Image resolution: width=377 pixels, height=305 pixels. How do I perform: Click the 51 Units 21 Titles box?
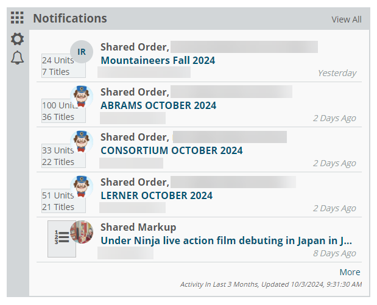point(63,201)
